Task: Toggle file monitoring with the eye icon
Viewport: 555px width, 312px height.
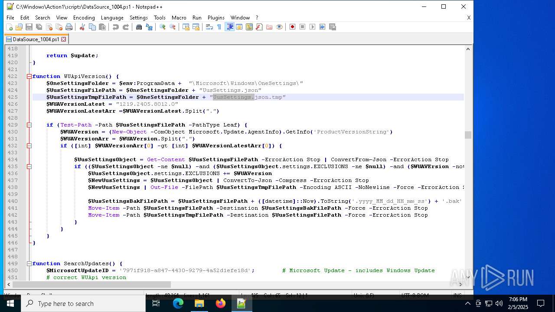Action: [279, 27]
